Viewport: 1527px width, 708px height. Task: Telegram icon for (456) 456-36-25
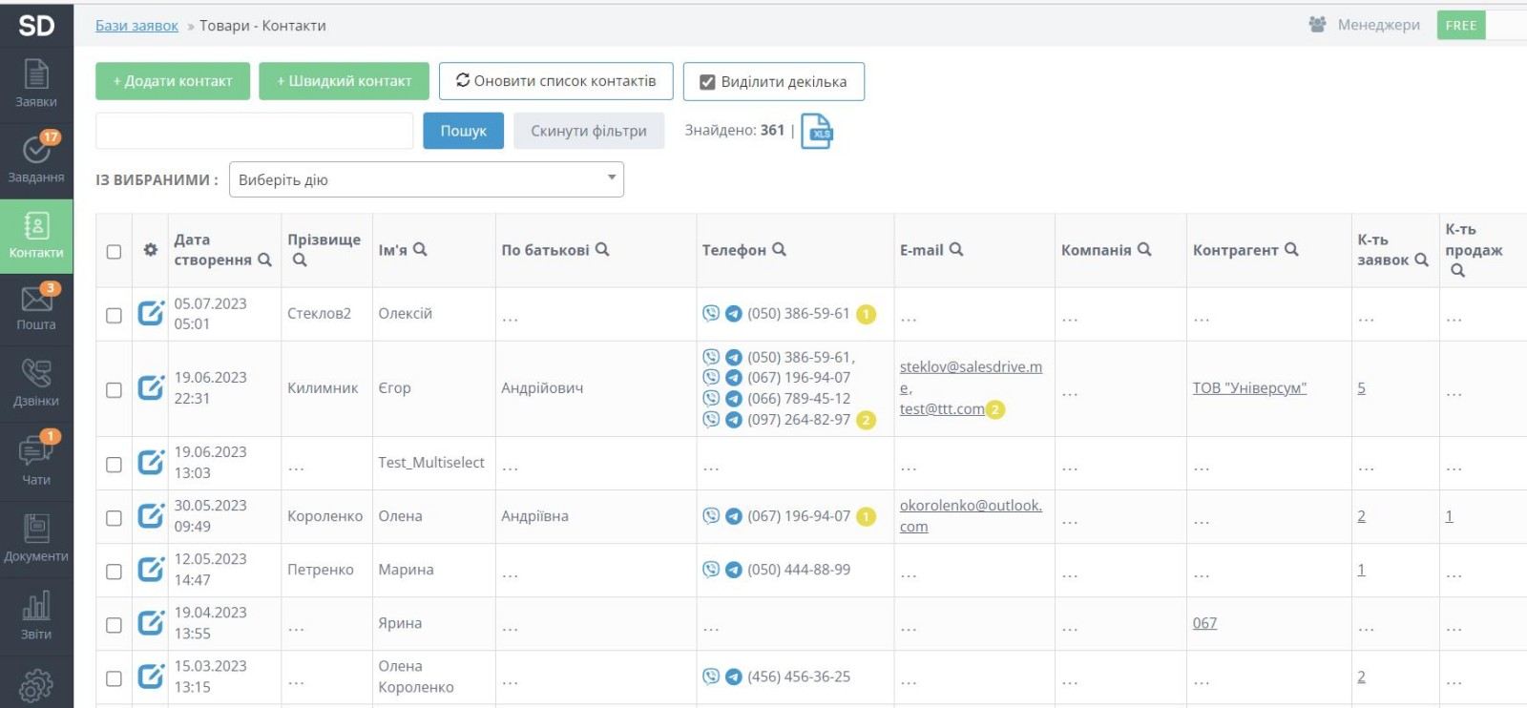click(734, 677)
